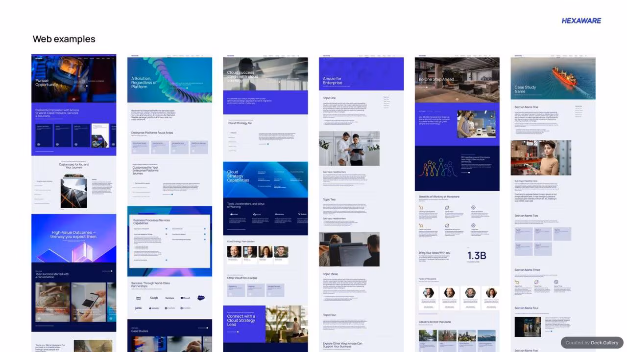Select the Topic Three heading
The image size is (627, 352).
[x=330, y=274]
